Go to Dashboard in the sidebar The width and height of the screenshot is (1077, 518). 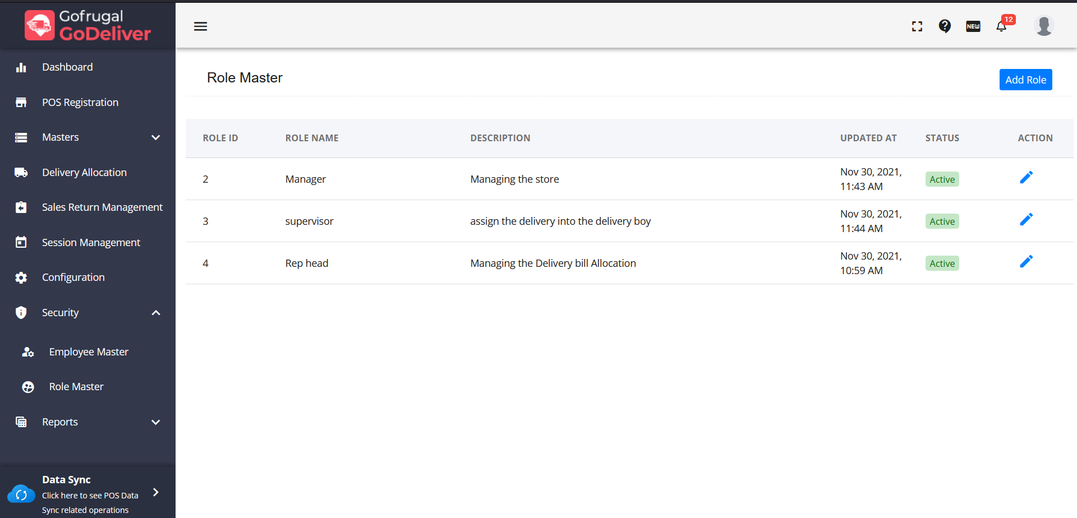click(x=67, y=67)
